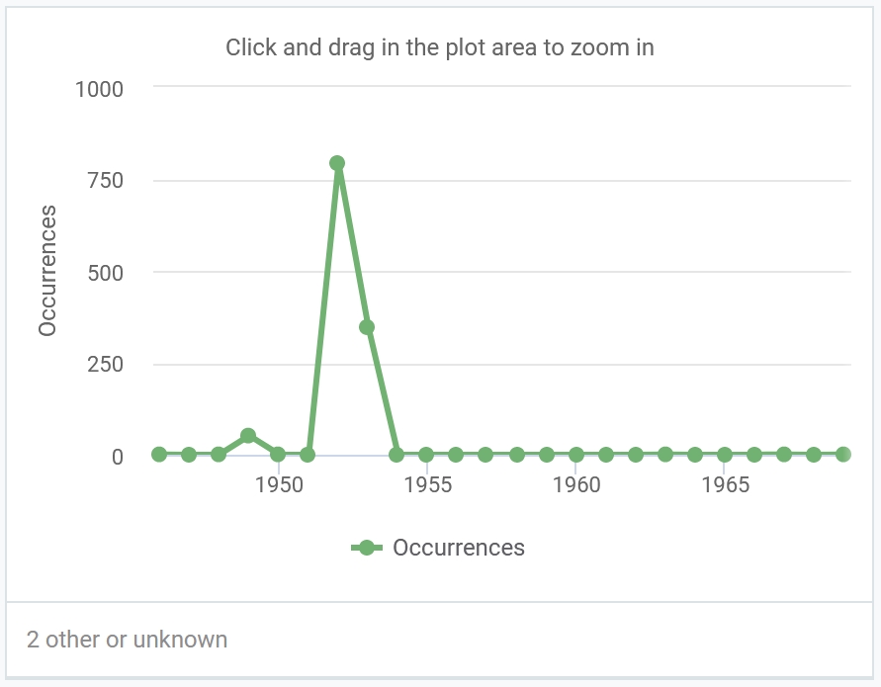Click the last data point on the right
The height and width of the screenshot is (687, 881).
coord(843,454)
